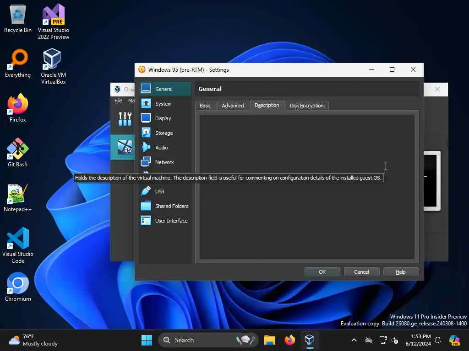
Task: Open the User Interface settings category
Action: pos(165,221)
